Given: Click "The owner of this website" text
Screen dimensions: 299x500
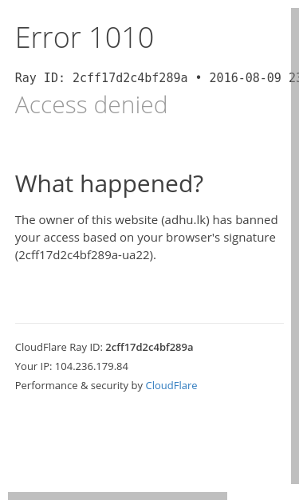Looking at the screenshot, I should pyautogui.click(x=86, y=220).
